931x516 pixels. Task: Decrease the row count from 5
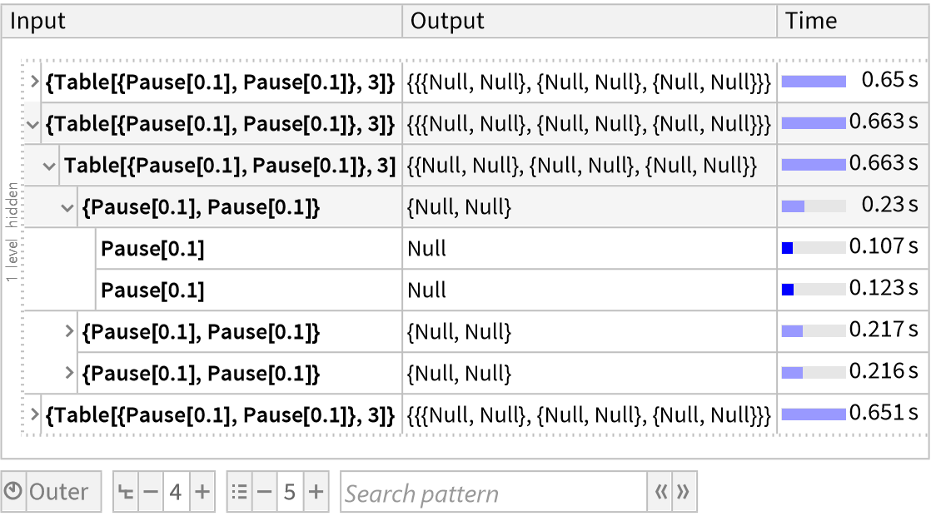click(264, 492)
